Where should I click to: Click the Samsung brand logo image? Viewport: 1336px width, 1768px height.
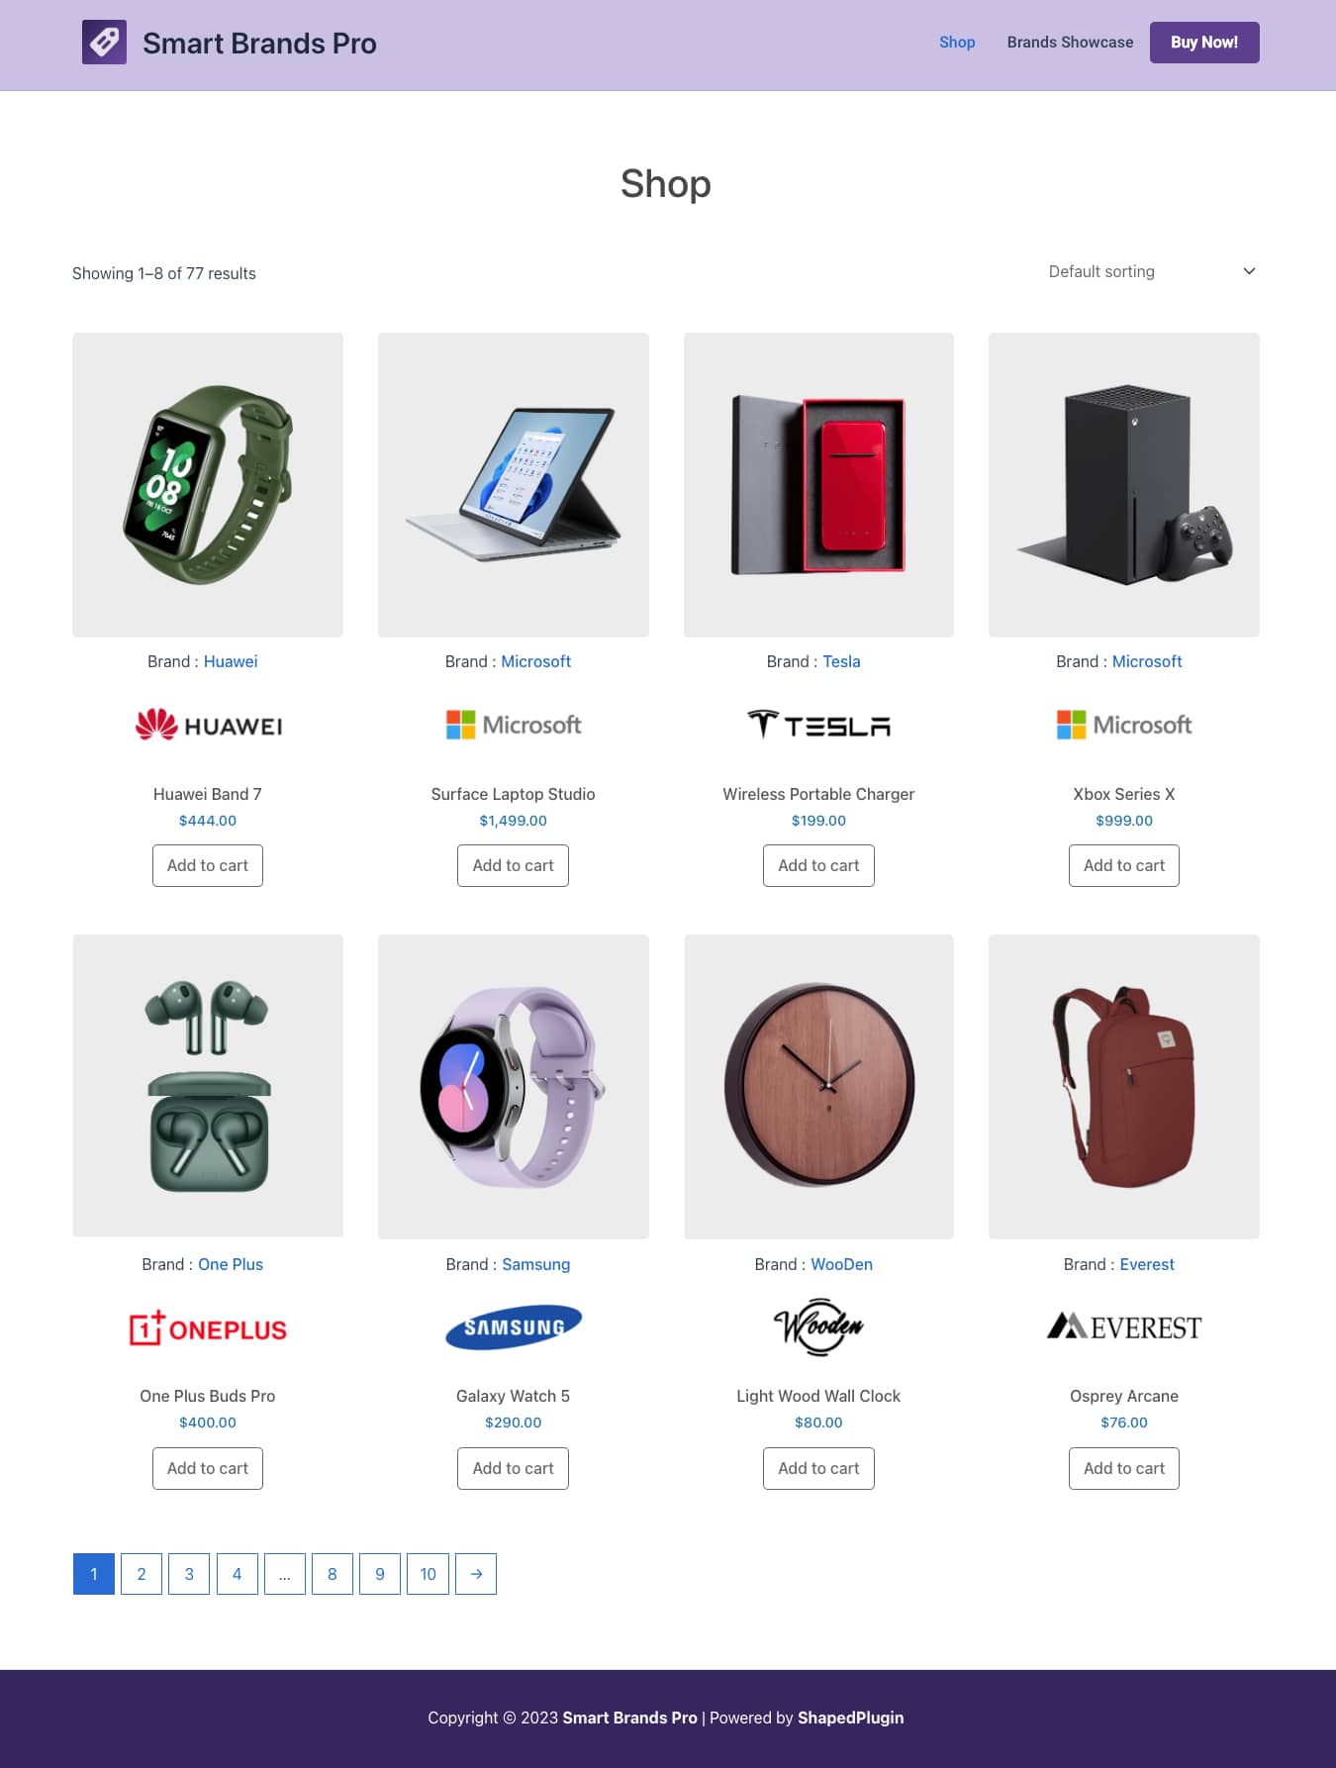tap(514, 1327)
